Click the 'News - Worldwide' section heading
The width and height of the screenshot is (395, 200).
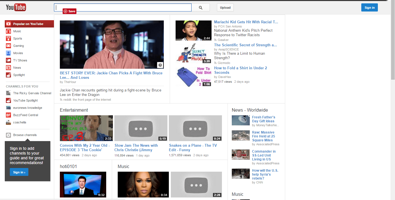pyautogui.click(x=250, y=110)
